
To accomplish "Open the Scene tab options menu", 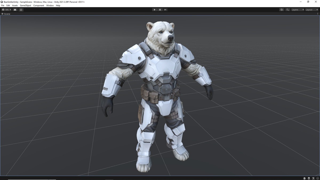I will [x=318, y=14].
